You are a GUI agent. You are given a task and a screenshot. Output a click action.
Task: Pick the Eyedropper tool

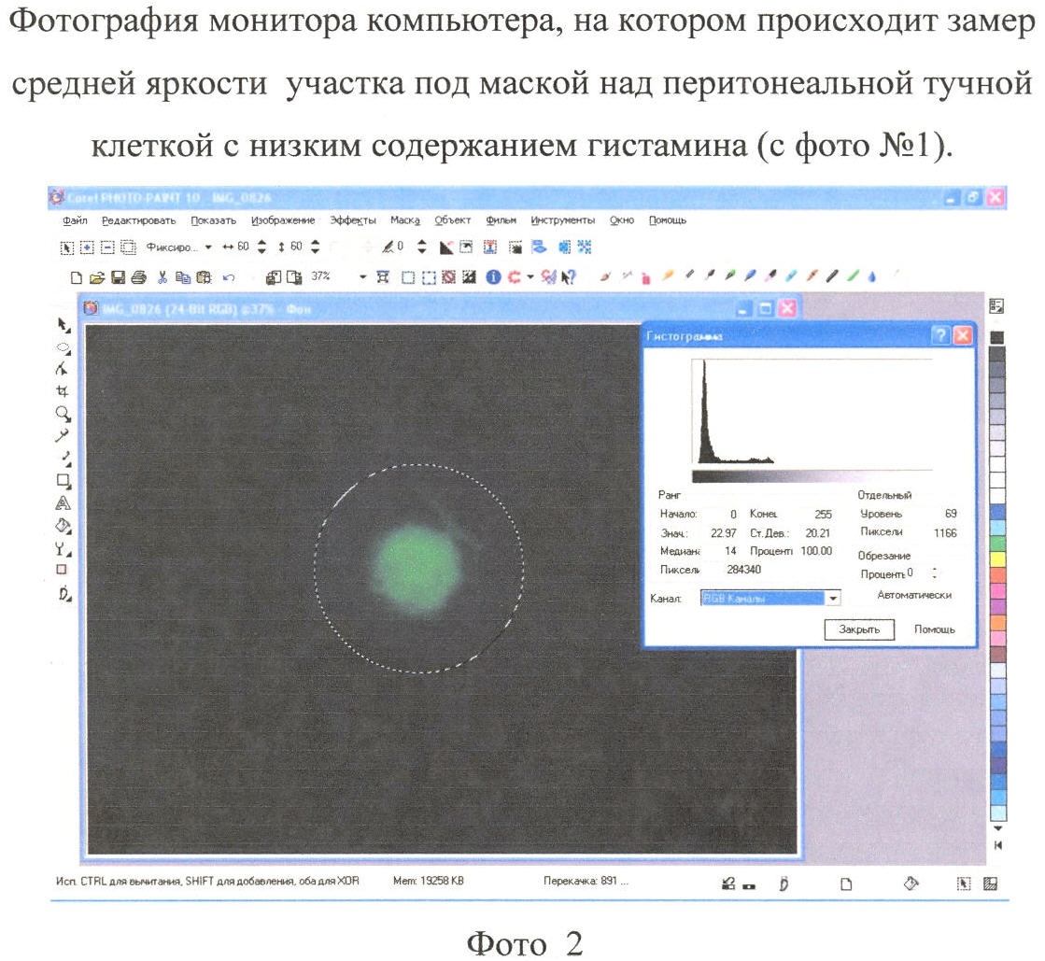click(64, 435)
